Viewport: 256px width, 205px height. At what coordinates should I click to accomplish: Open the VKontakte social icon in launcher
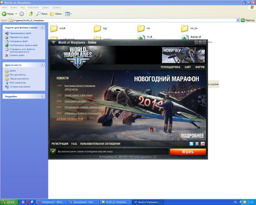pyautogui.click(x=197, y=144)
